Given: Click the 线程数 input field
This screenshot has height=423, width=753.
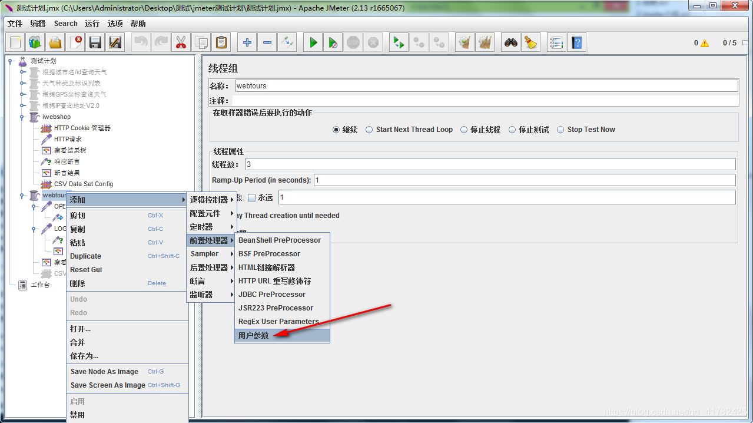Looking at the screenshot, I should pos(491,164).
